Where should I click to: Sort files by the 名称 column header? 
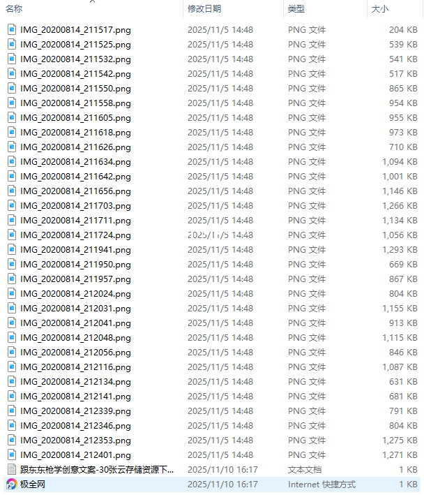tap(14, 9)
